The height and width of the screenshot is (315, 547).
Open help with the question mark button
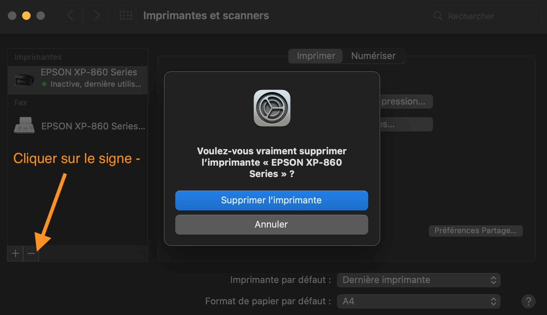click(x=528, y=301)
